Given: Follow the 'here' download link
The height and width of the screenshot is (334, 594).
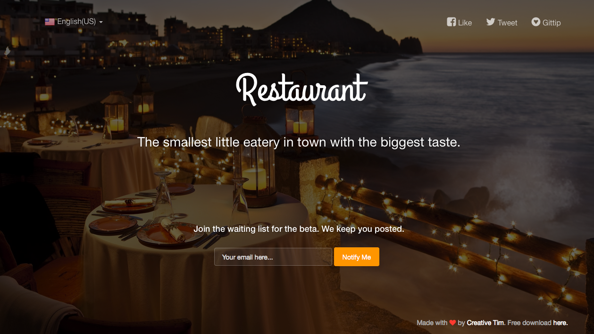Looking at the screenshot, I should (x=560, y=323).
